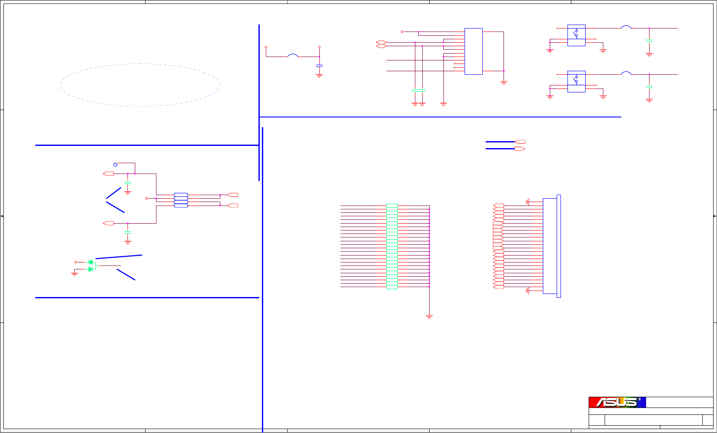The image size is (717, 433).
Task: Select the lower switch component box
Action: 576,82
